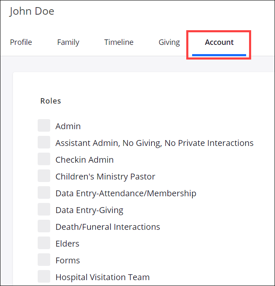The image size is (275, 286).
Task: Click the Hospital Visitation Team label text
Action: (102, 277)
